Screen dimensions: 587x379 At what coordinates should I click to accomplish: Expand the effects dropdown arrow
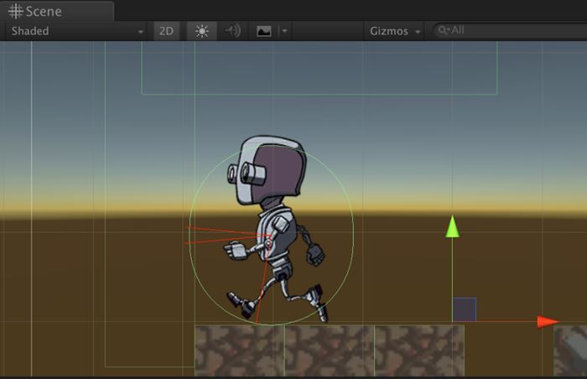coord(284,31)
